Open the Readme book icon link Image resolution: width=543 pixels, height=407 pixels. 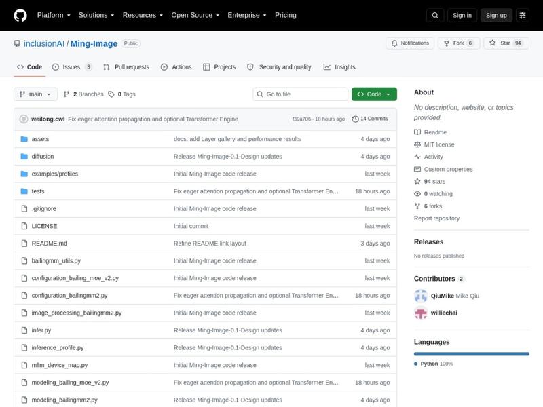pyautogui.click(x=417, y=132)
